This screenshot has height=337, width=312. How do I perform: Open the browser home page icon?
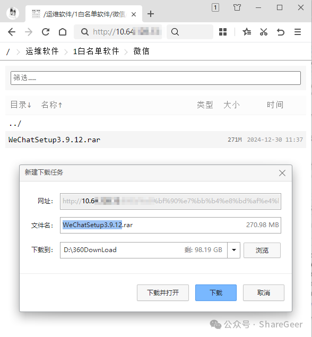click(x=63, y=32)
